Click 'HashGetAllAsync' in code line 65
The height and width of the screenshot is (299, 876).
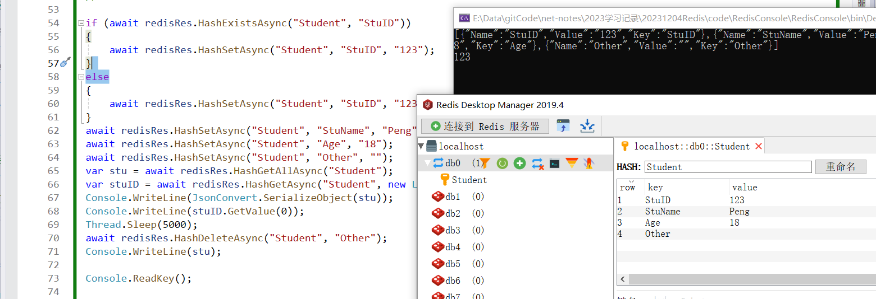point(278,171)
